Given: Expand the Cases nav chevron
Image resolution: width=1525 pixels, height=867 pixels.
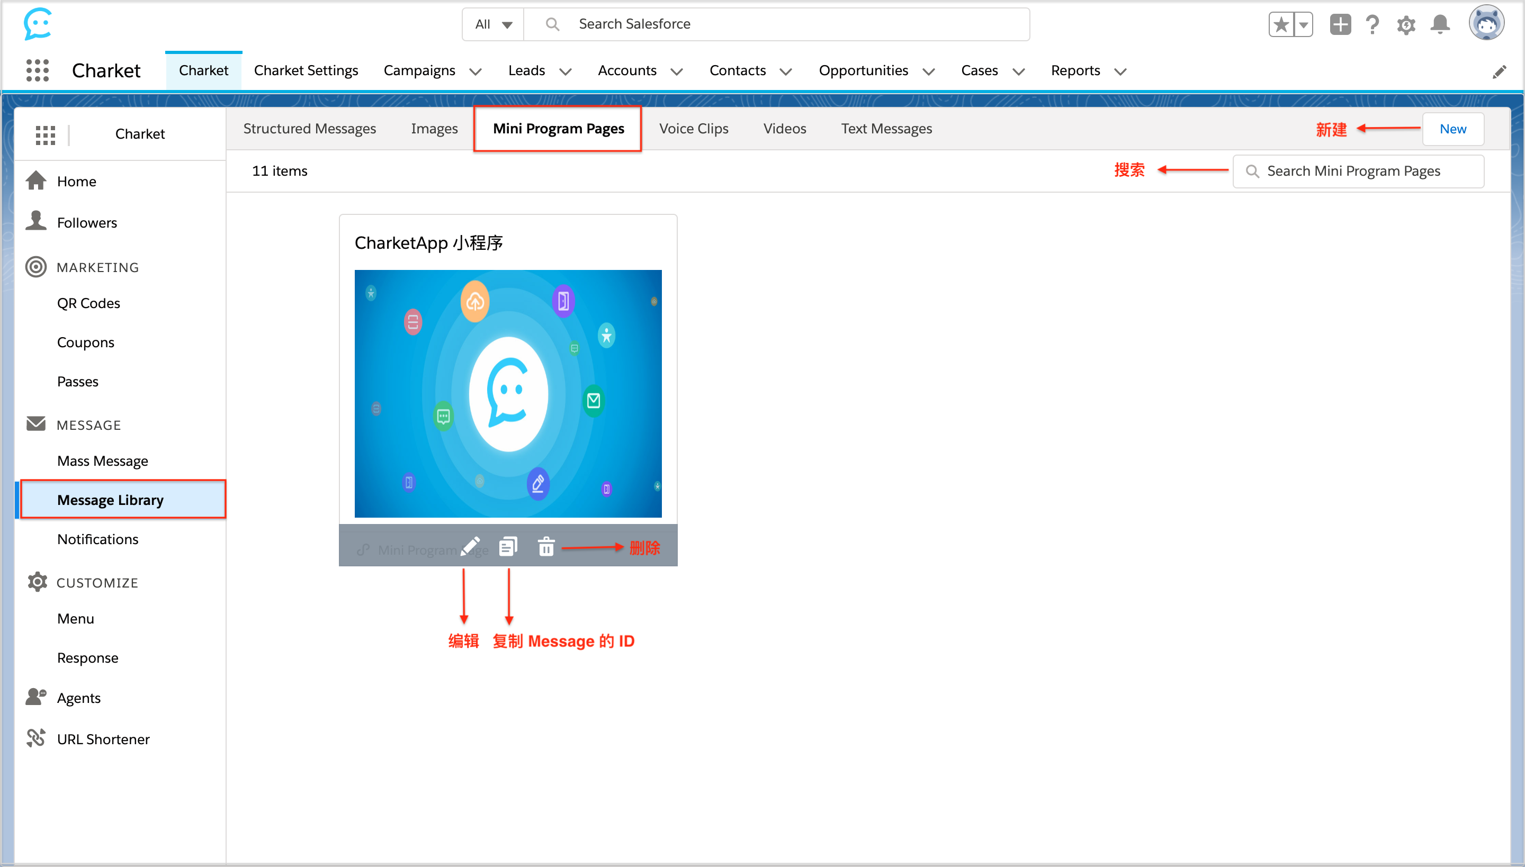Looking at the screenshot, I should (x=1019, y=72).
